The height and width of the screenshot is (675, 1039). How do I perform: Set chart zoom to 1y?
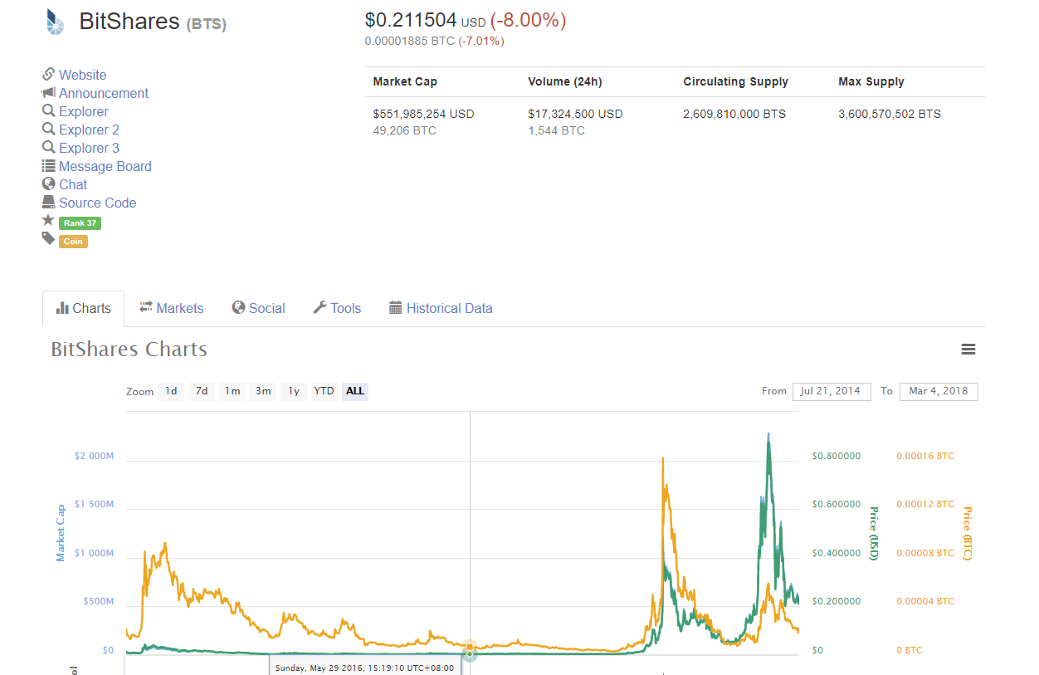294,391
